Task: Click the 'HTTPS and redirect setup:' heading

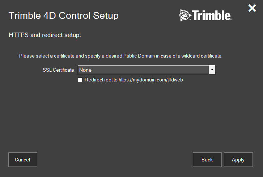Action: 44,35
